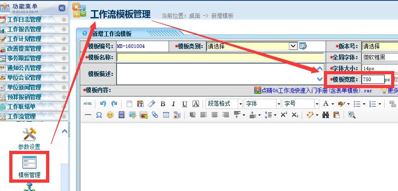Open 模板管理 in the sidebar

click(x=29, y=167)
